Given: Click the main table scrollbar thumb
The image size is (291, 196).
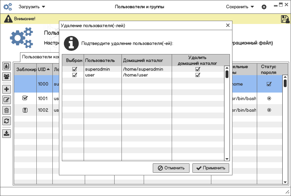Looking at the screenshot, I should (285, 83).
